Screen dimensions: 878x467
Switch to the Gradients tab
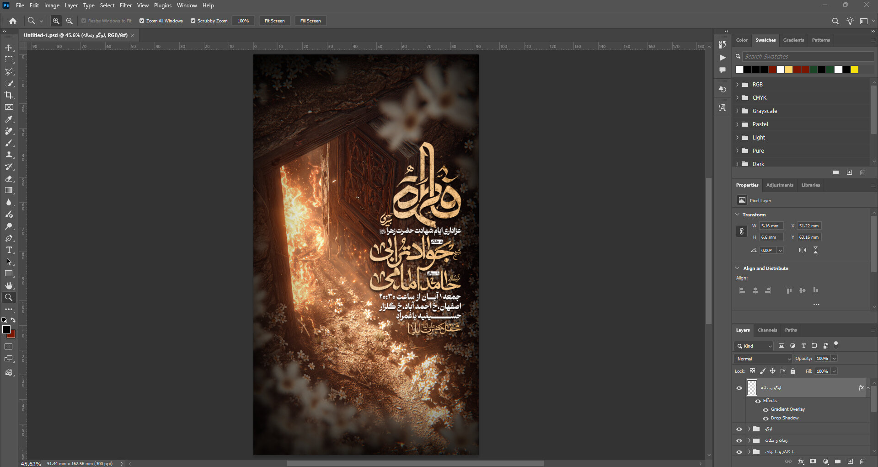793,40
